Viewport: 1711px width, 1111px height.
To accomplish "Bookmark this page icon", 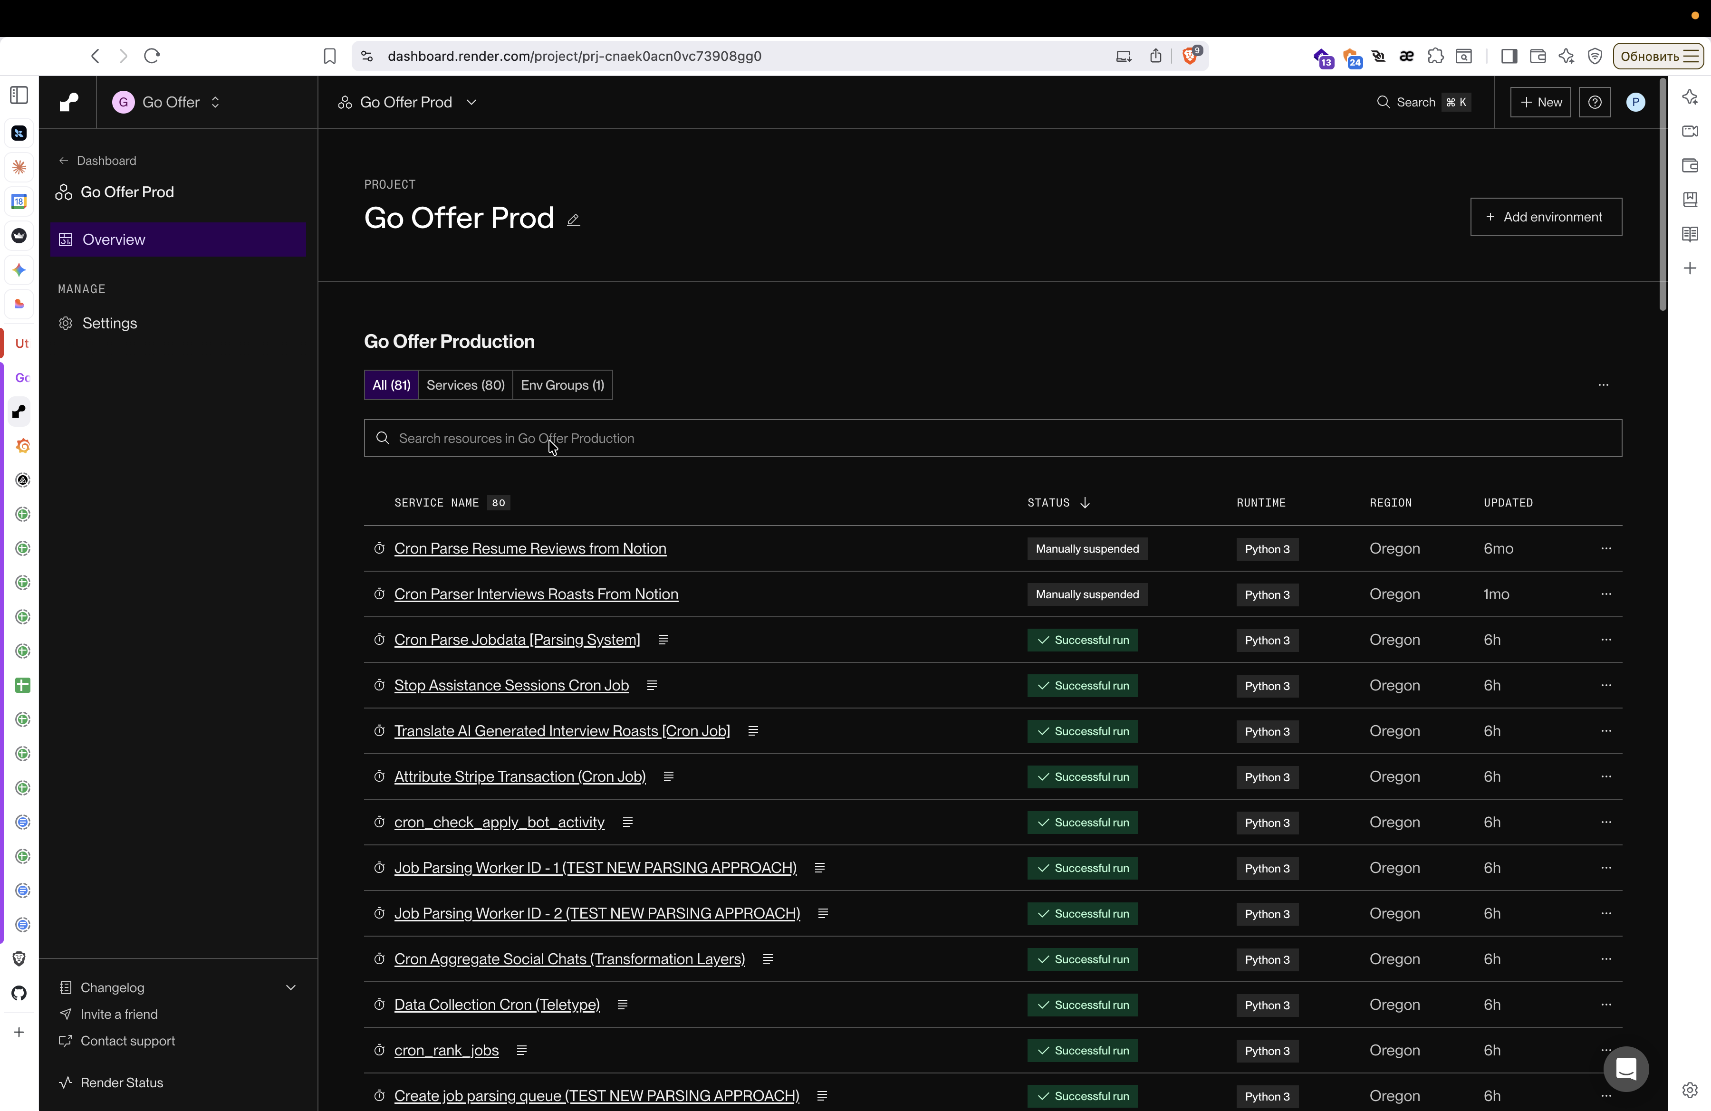I will coord(330,56).
